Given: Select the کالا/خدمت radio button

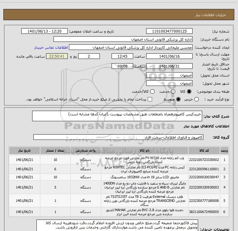Looking at the screenshot, I should pyautogui.click(x=152, y=91).
